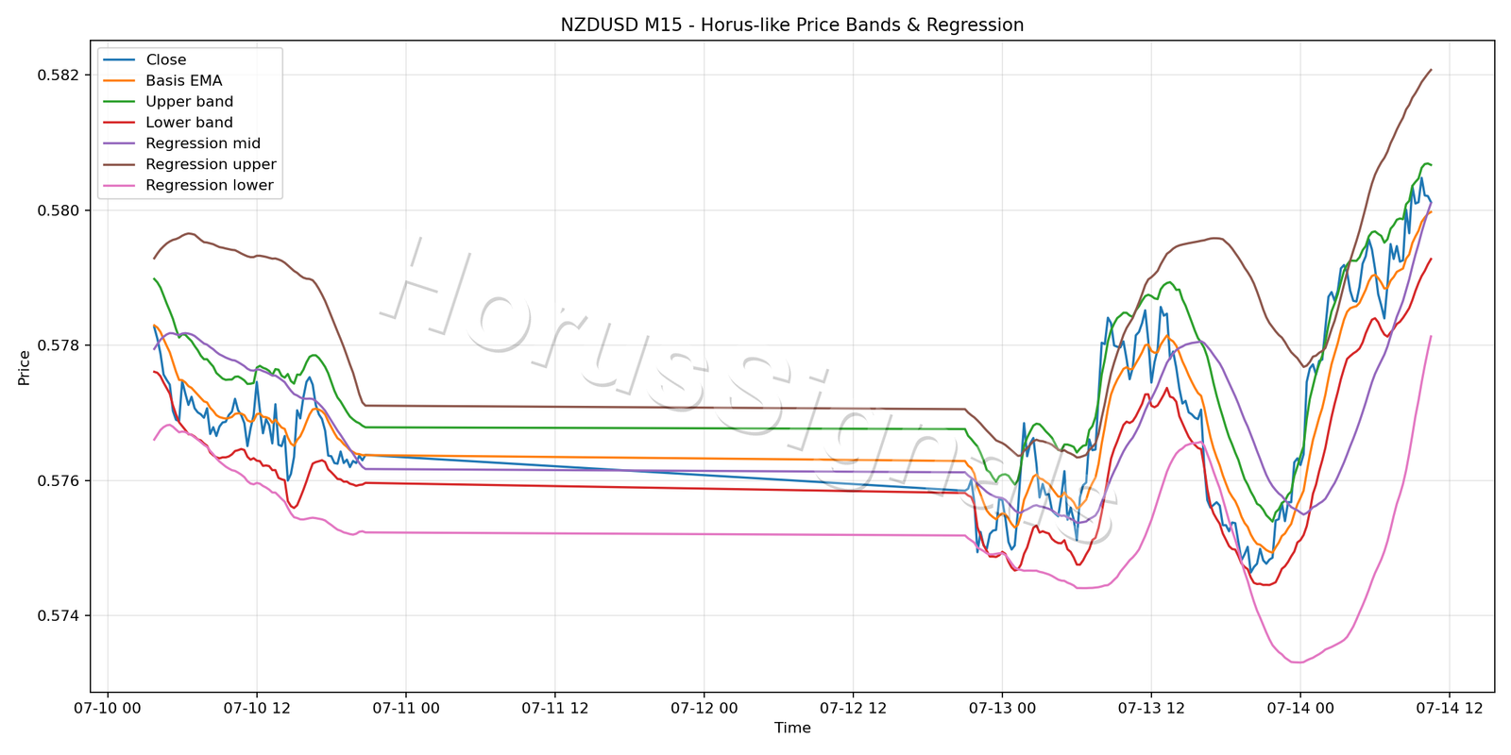Image resolution: width=1511 pixels, height=755 pixels.
Task: Select the 'Regression upper' legend entry
Action: [x=191, y=164]
